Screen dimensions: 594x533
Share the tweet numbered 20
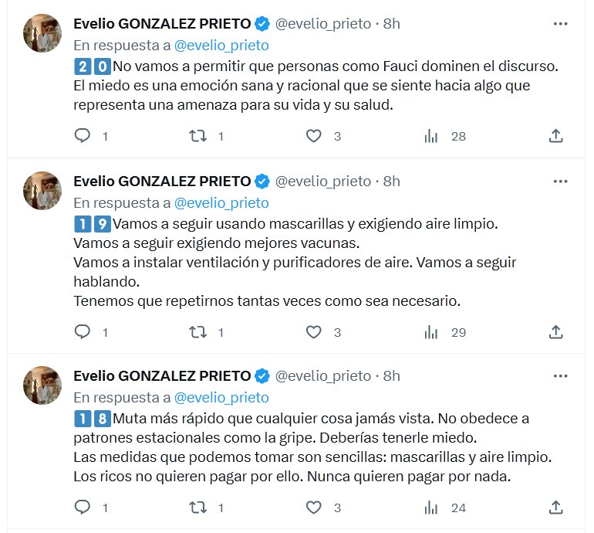555,136
